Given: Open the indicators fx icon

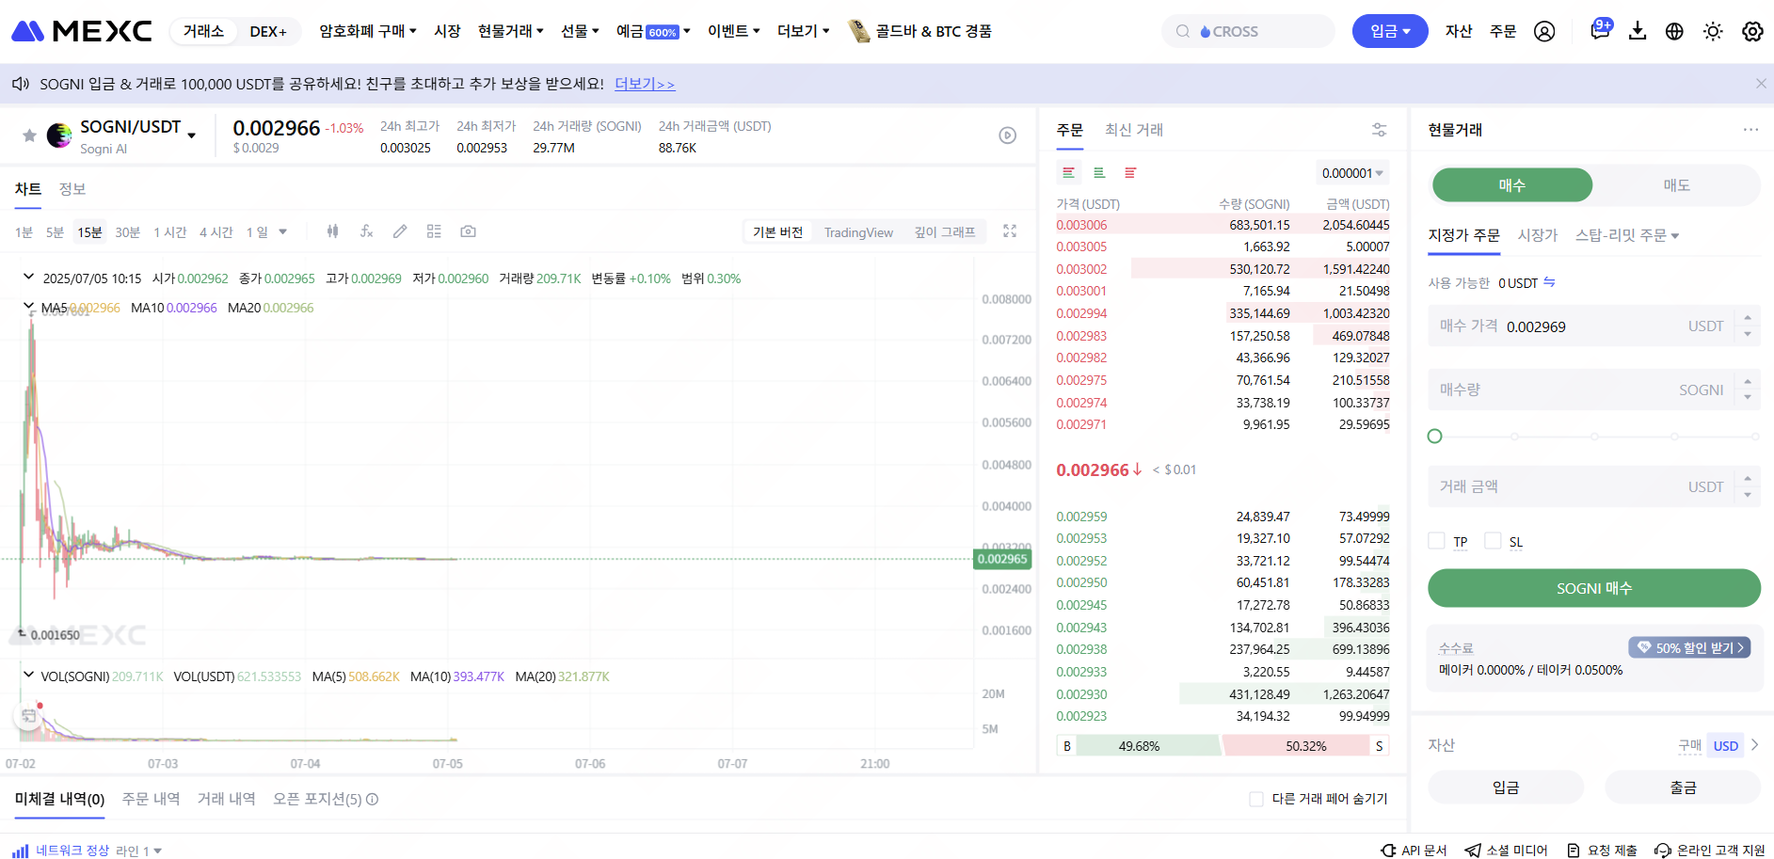Looking at the screenshot, I should [366, 231].
